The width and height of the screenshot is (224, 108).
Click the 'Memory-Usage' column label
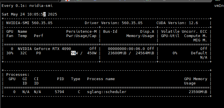(140, 36)
